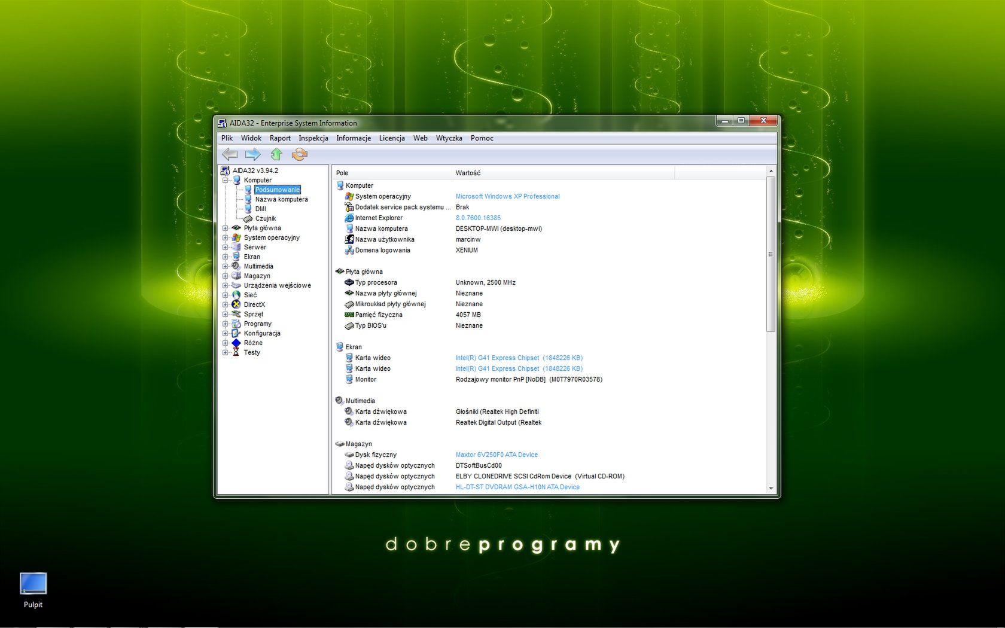This screenshot has width=1005, height=628.
Task: Open the Pomoc menu
Action: point(482,138)
